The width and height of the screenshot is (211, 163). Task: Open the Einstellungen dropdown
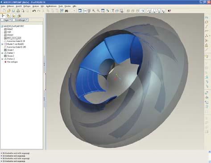tap(21, 20)
